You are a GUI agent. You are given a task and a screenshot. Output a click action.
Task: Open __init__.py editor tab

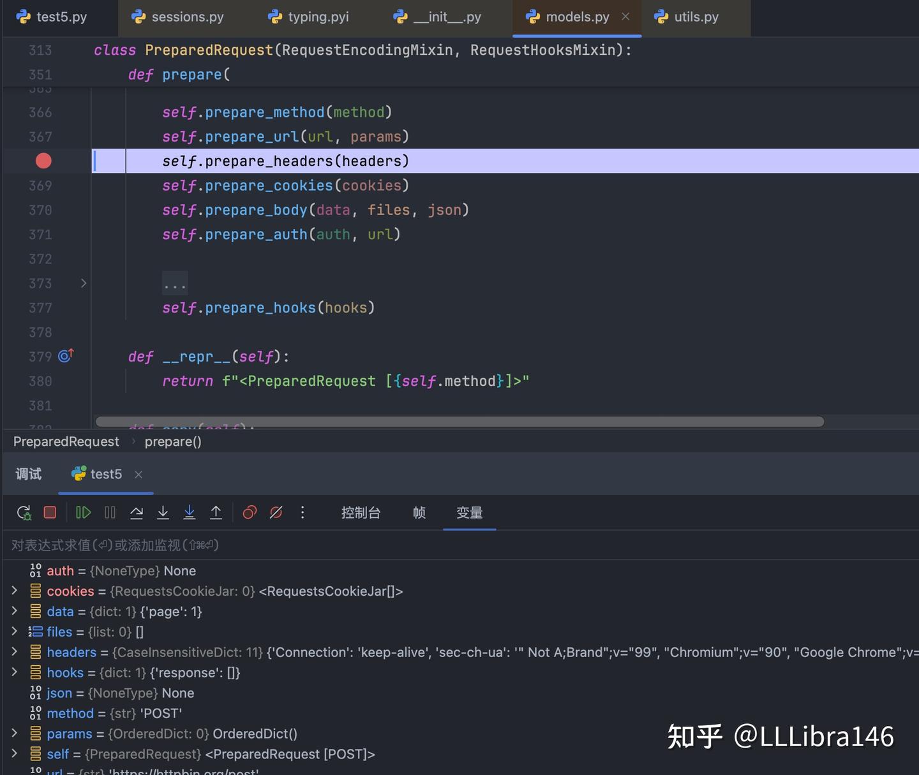click(x=438, y=17)
